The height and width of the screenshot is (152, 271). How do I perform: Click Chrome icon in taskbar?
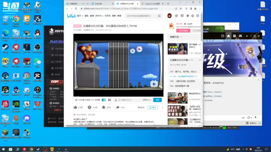[31, 149]
